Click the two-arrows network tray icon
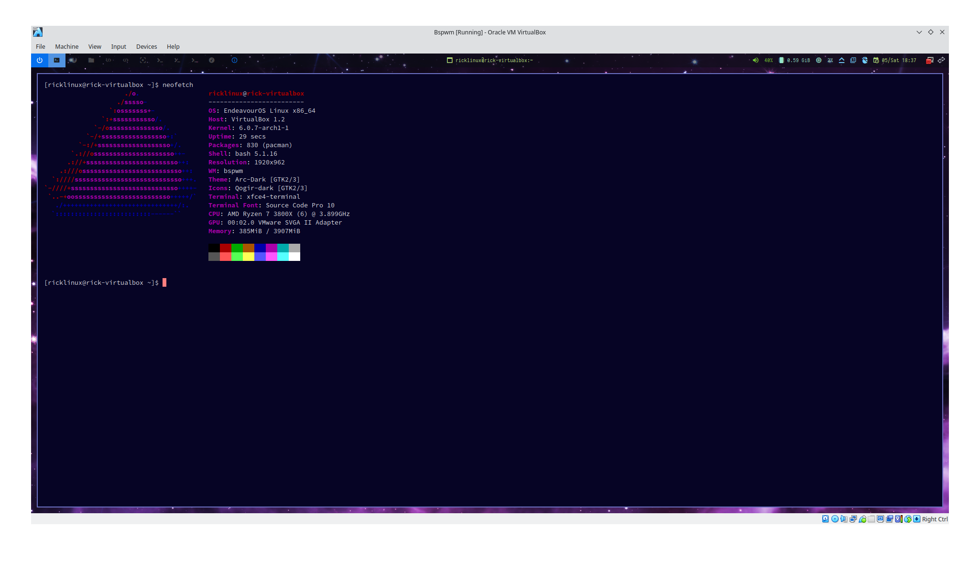The image size is (980, 561). (941, 60)
